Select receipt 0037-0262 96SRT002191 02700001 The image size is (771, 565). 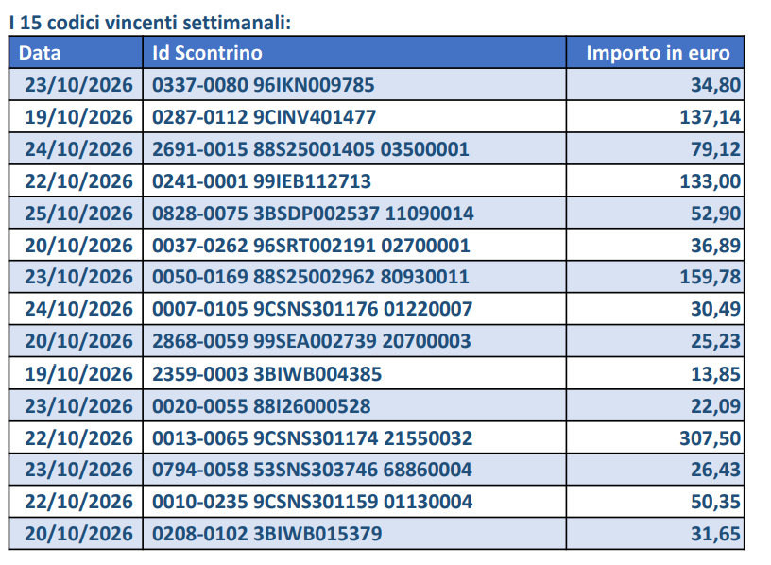311,246
